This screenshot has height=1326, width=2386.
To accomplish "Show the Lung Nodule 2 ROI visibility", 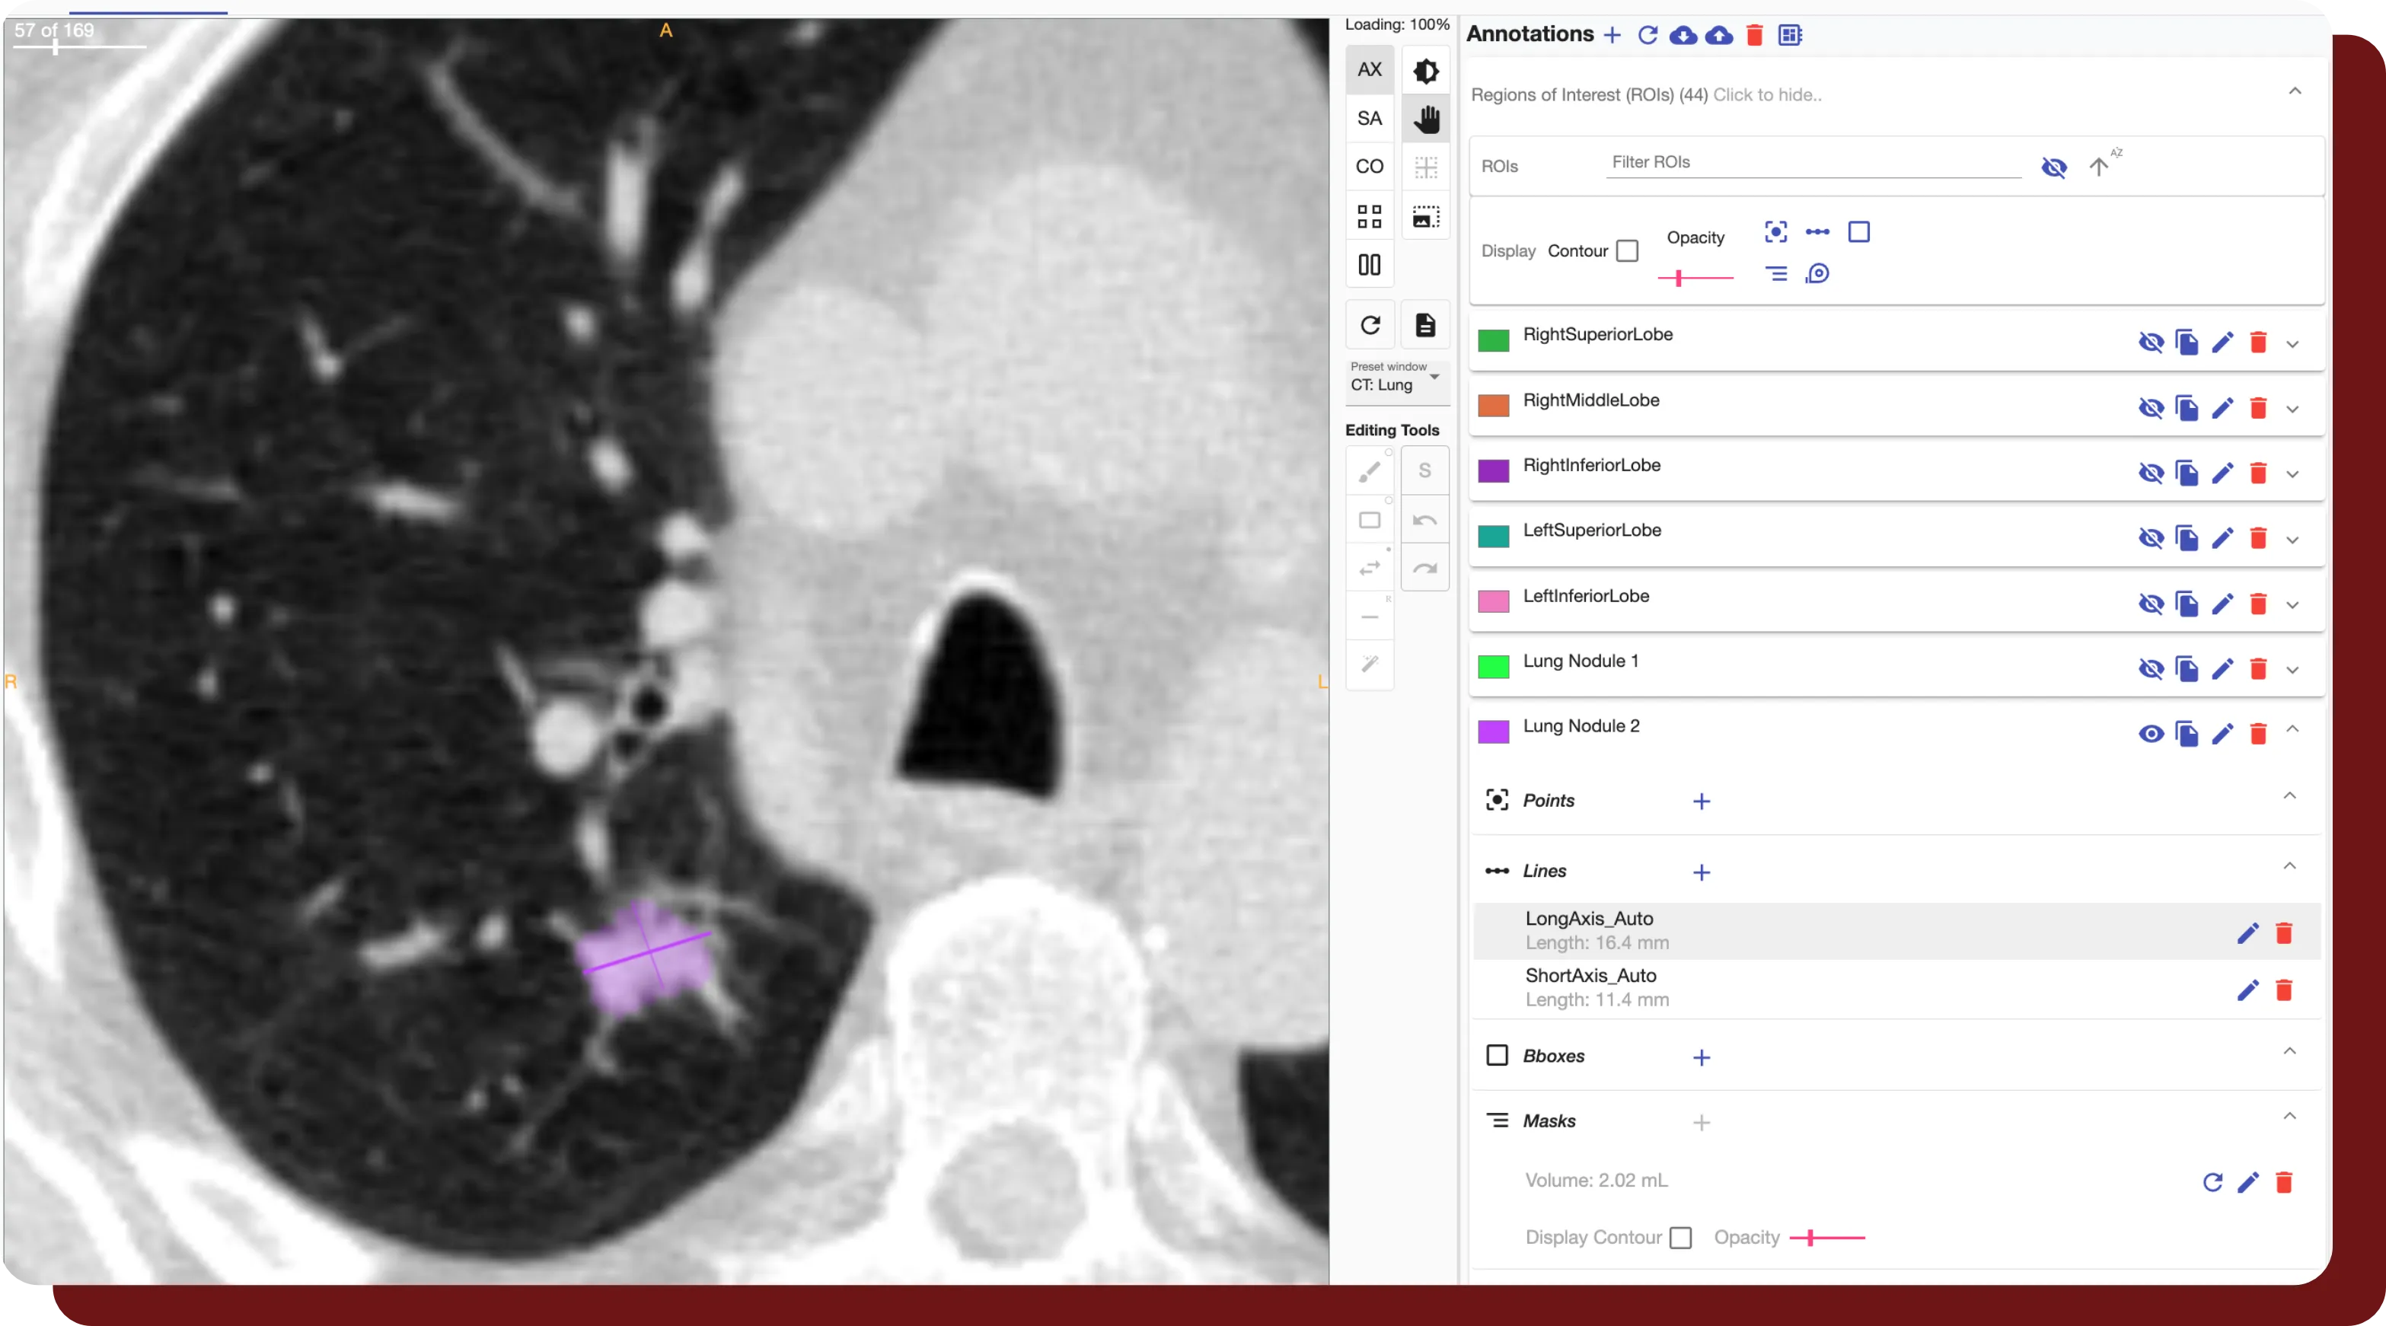I will (2152, 735).
